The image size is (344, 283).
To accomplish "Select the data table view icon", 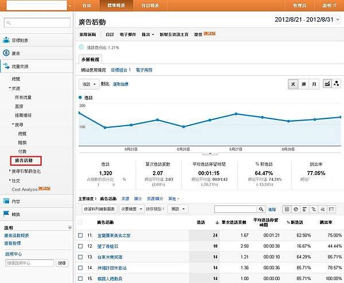I will pyautogui.click(x=287, y=209).
